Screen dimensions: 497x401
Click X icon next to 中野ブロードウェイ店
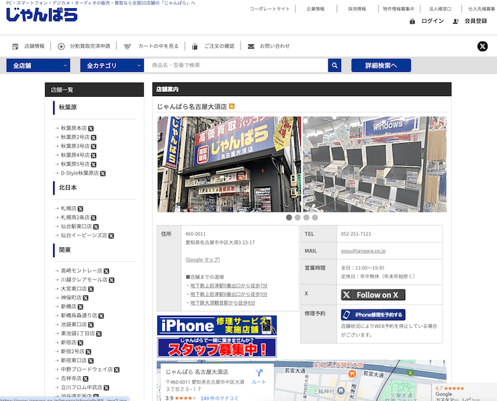tap(117, 369)
